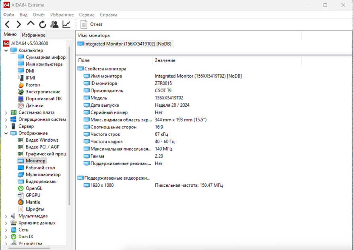Select the Датчики sensors item
Viewport: 353px width, 250px height.
[34, 105]
